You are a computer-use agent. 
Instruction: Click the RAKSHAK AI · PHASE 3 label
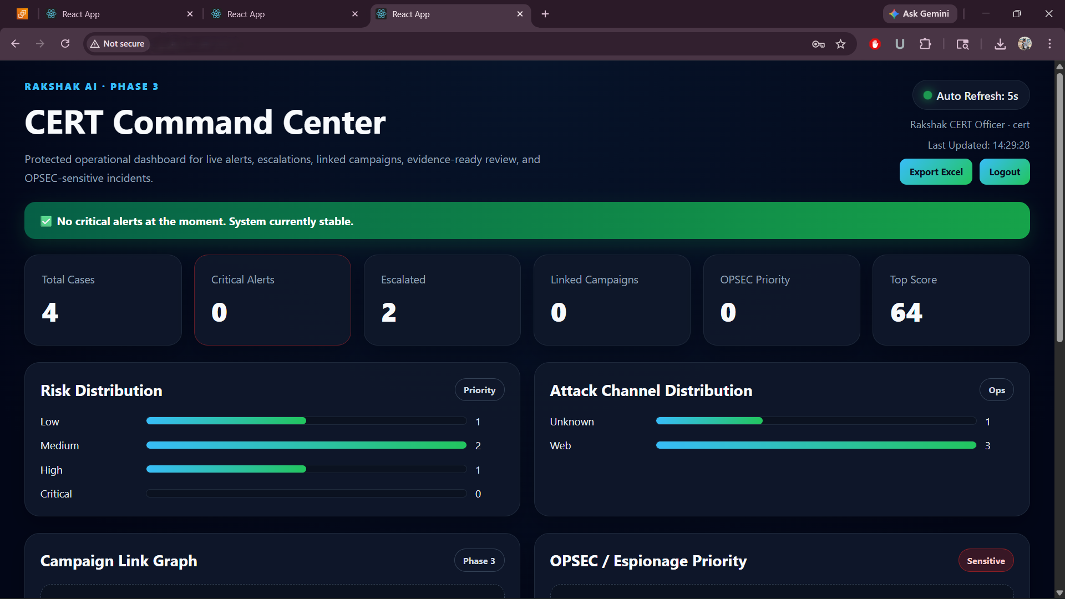pyautogui.click(x=92, y=87)
